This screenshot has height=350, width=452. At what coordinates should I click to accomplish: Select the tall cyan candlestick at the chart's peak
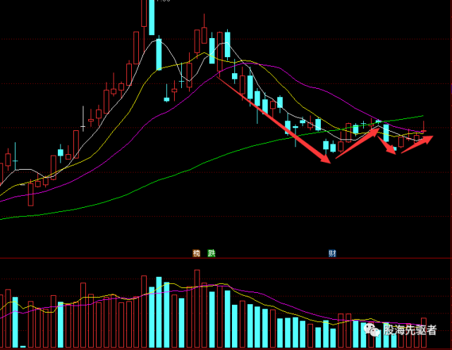pos(152,18)
